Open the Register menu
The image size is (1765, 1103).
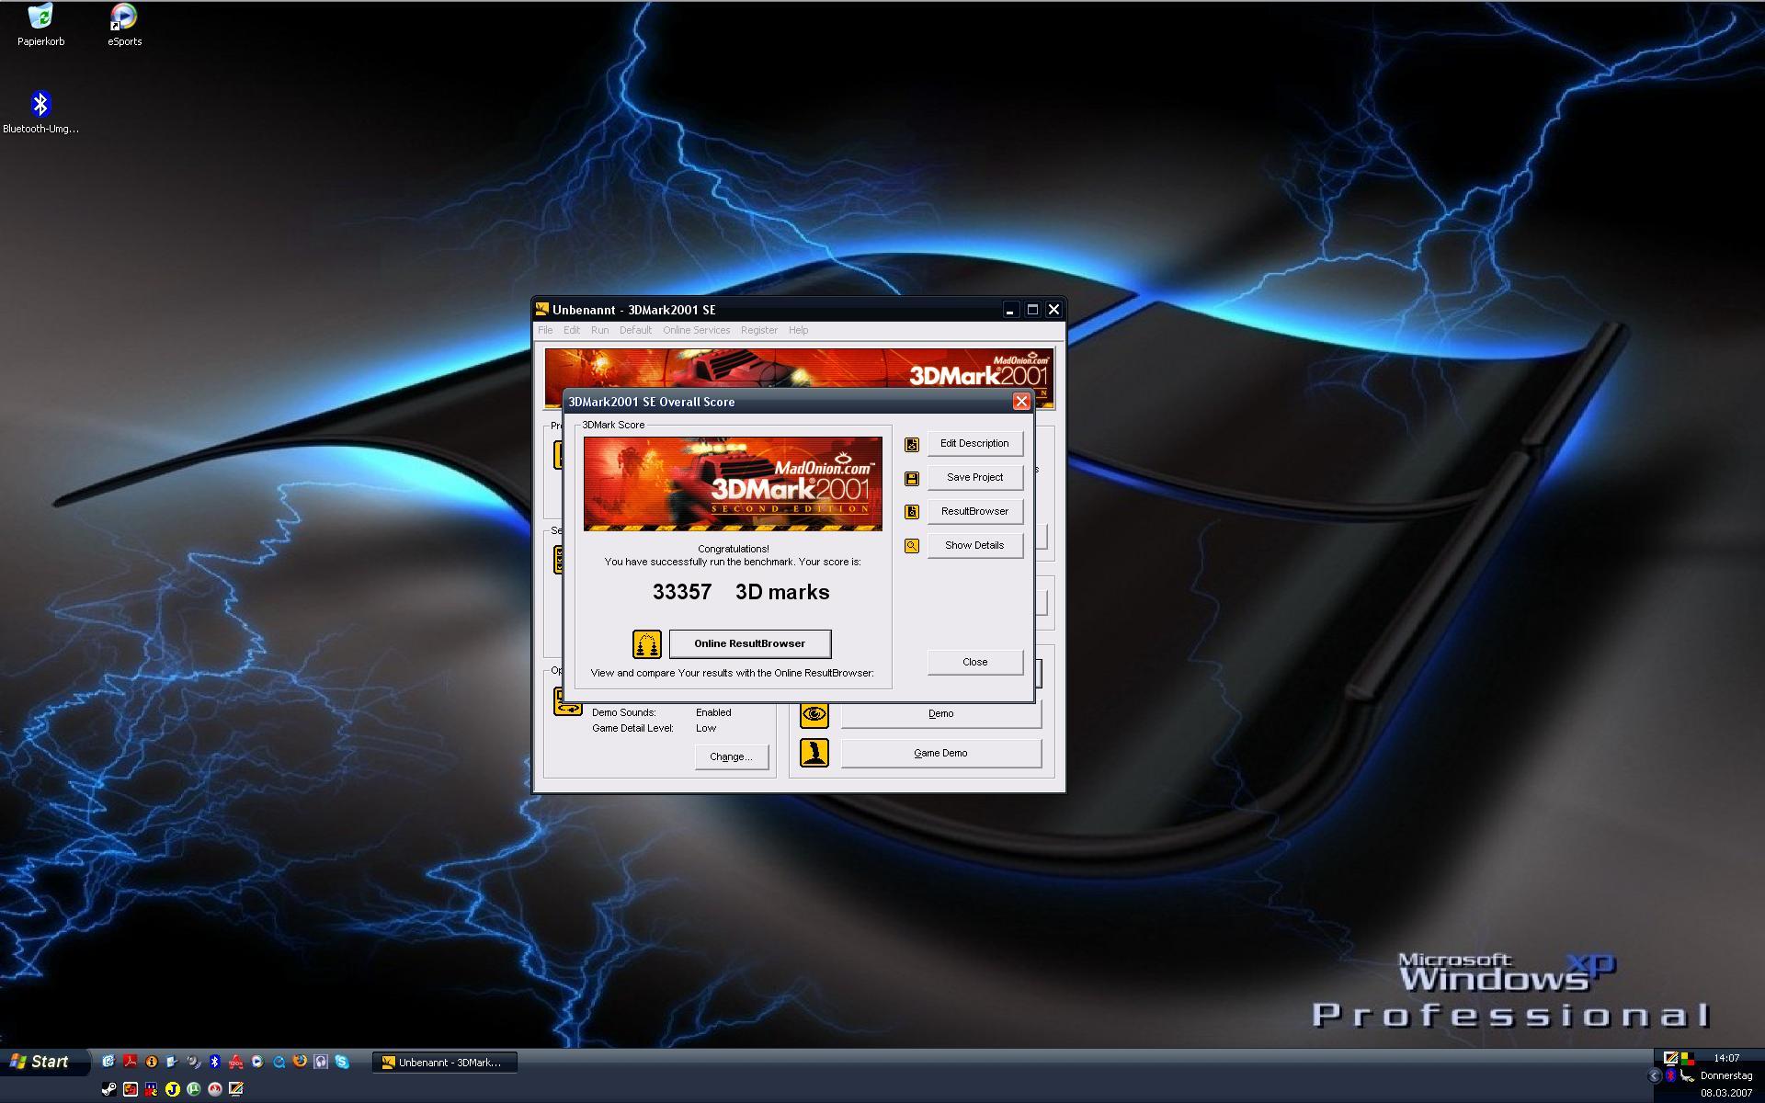(759, 330)
